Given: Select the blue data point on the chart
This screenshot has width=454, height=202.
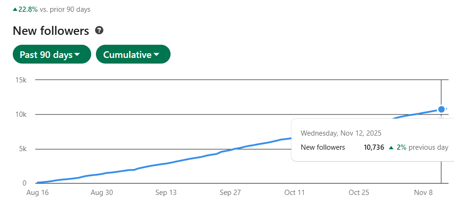Looking at the screenshot, I should click(x=441, y=109).
